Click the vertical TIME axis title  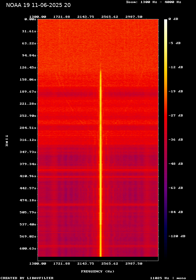pos(7,141)
